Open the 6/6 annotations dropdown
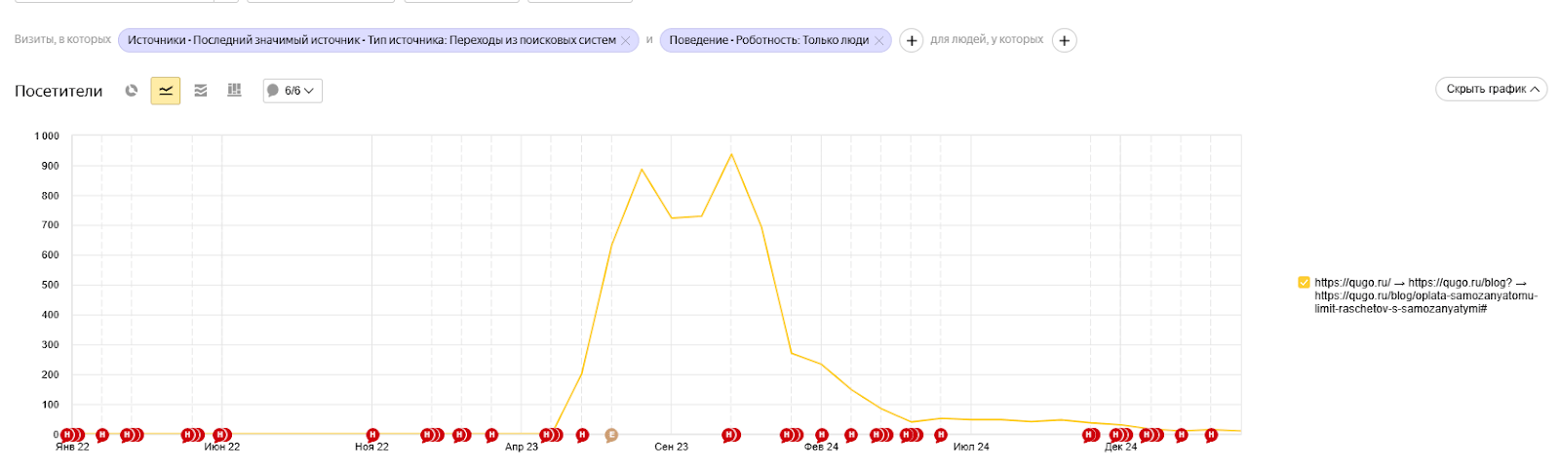This screenshot has width=1560, height=469. [292, 91]
